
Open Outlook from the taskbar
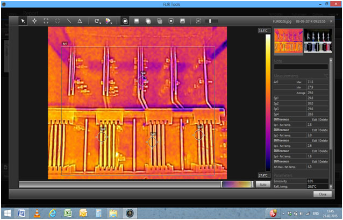point(83,213)
